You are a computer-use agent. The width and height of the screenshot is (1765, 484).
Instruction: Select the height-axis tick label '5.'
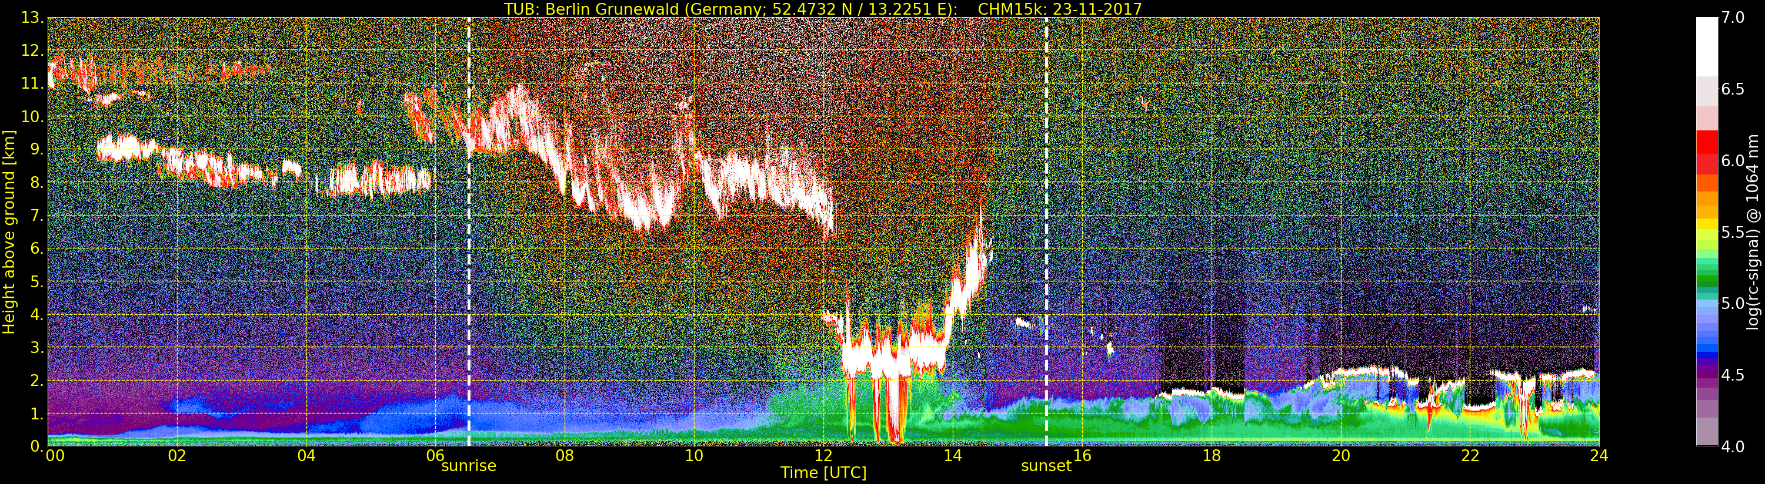[36, 281]
